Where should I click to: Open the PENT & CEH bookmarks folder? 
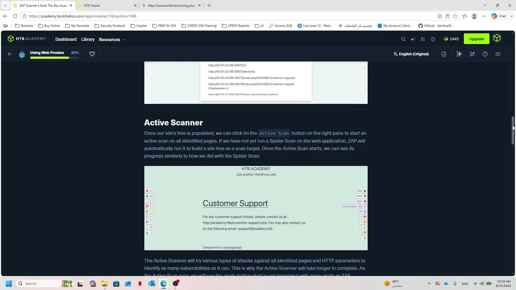164,26
